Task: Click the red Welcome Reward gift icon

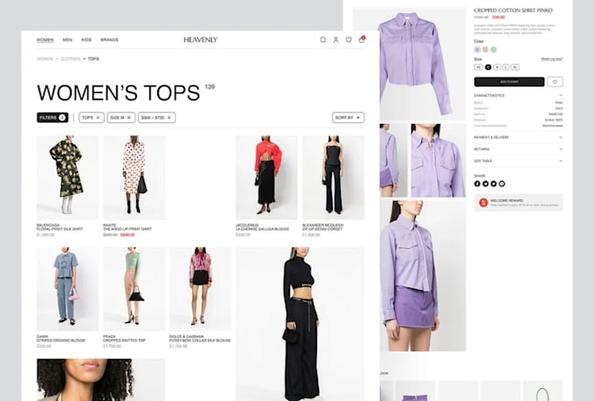Action: (x=483, y=203)
